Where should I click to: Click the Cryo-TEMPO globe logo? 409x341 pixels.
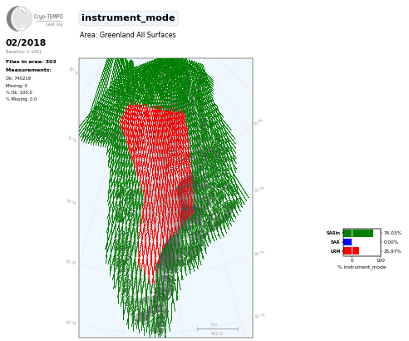19,18
